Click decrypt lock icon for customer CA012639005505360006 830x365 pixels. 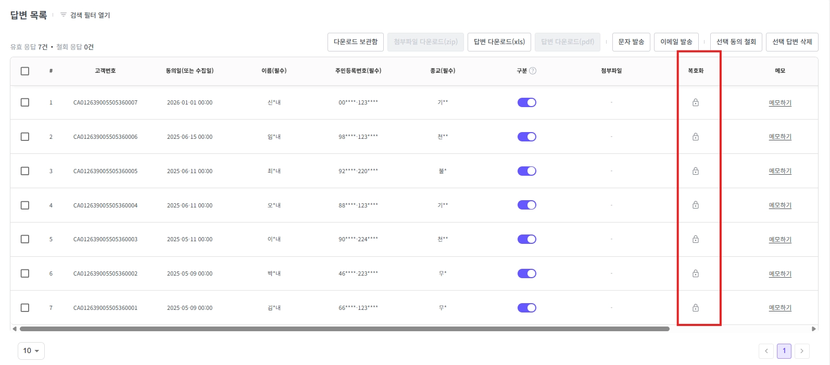click(x=695, y=137)
